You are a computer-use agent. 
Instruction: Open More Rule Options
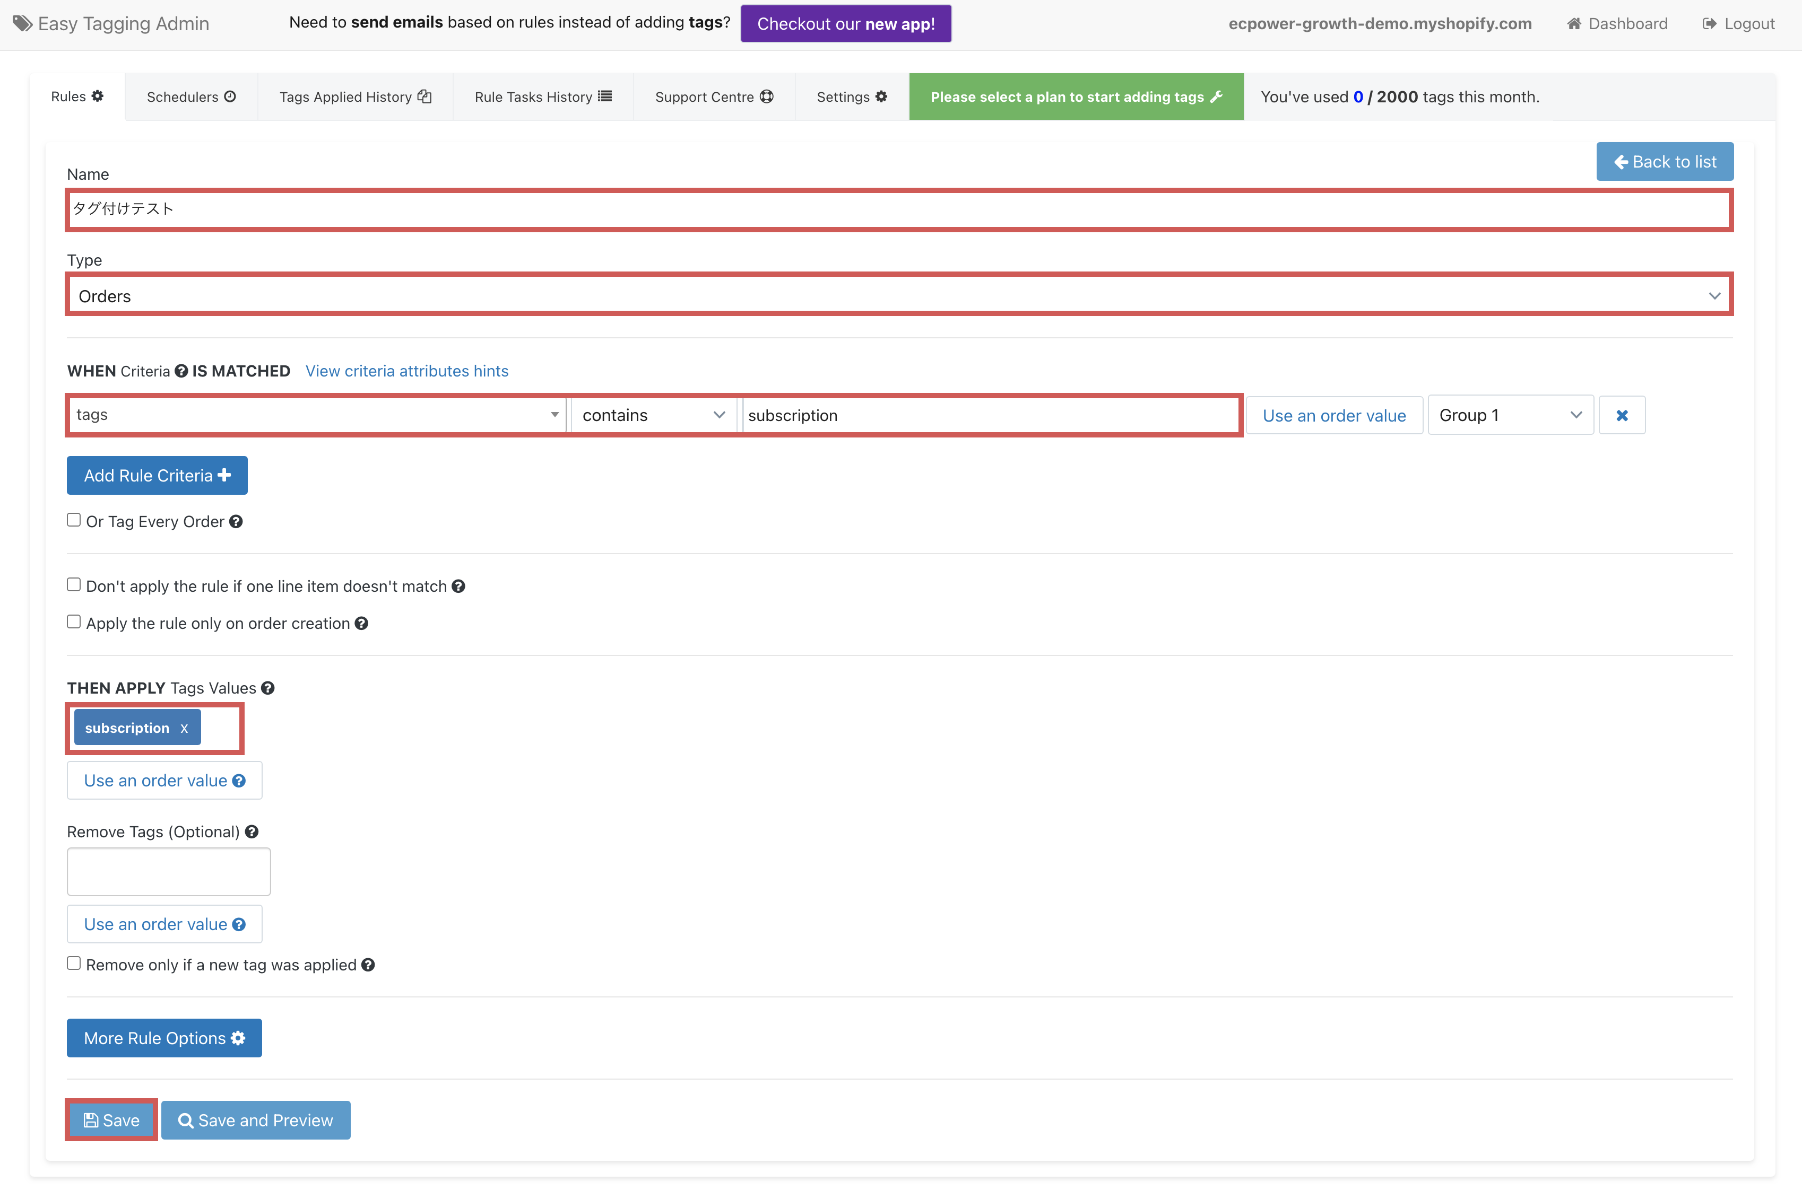[164, 1038]
